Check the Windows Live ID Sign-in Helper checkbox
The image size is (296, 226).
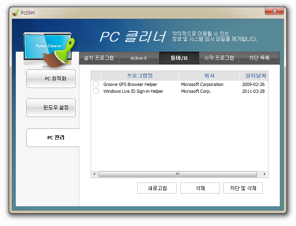(96, 91)
